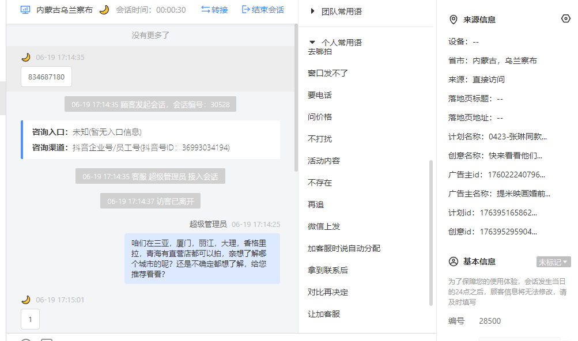Click the moon avatar in chat header

click(104, 10)
